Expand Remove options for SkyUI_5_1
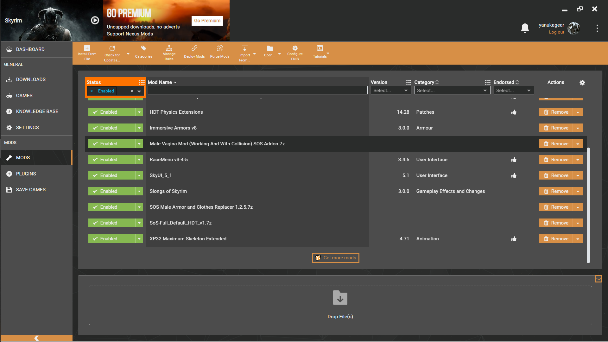The image size is (608, 342). 578,175
